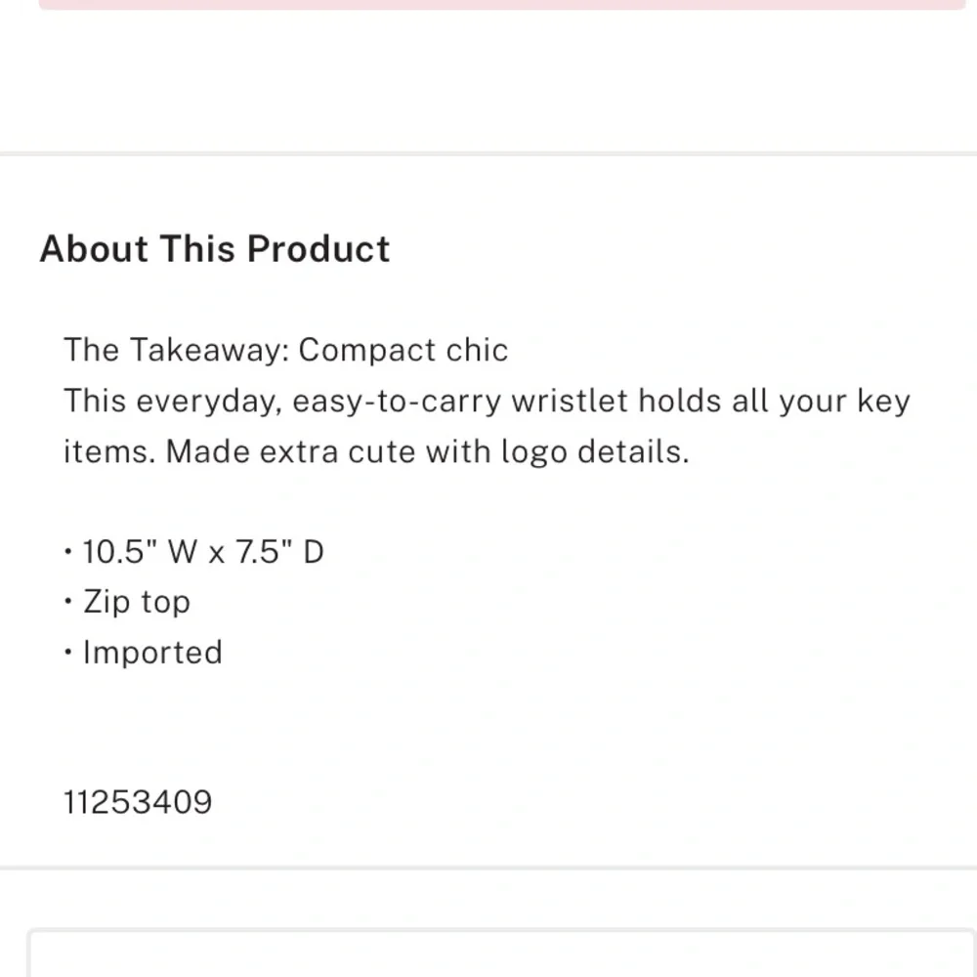Click the pink banner at the top

click(x=501, y=4)
